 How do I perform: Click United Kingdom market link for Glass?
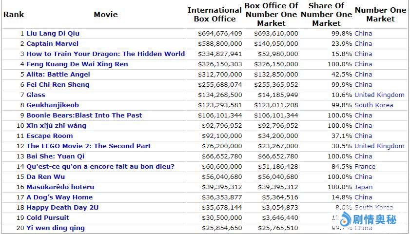(379, 95)
